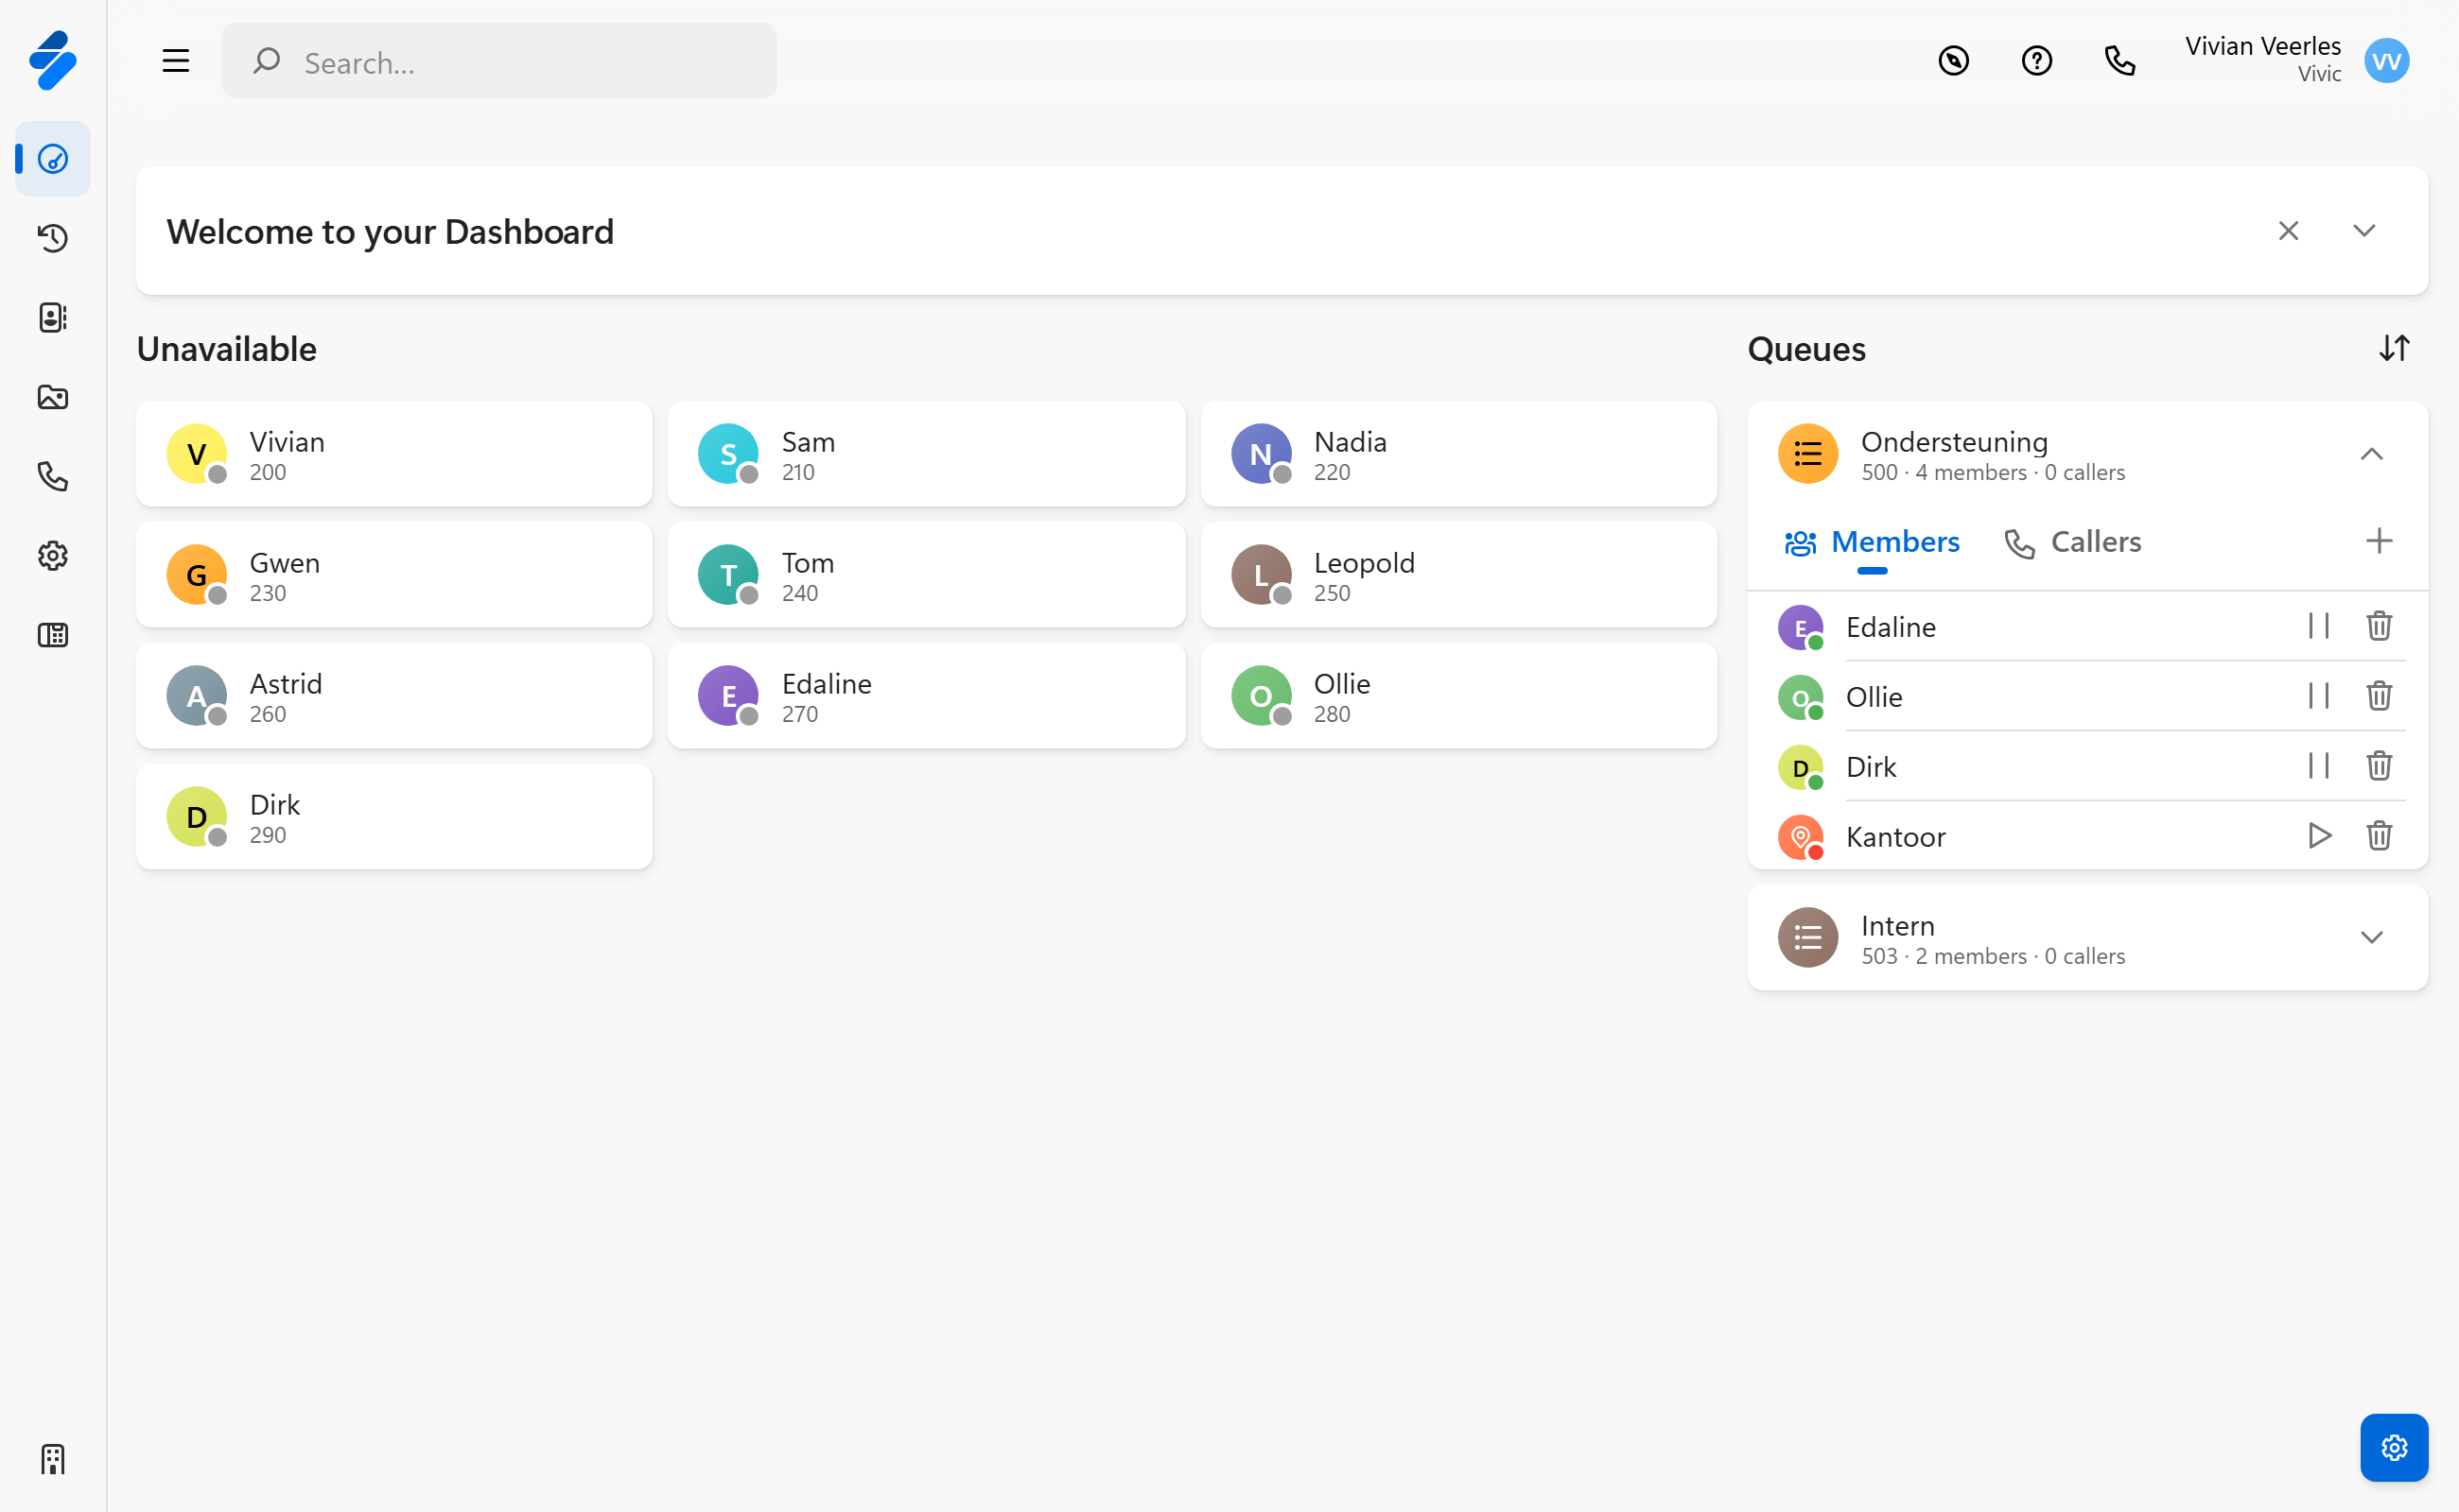The width and height of the screenshot is (2459, 1512).
Task: Click the sort queues arrows icon
Action: [x=2393, y=348]
